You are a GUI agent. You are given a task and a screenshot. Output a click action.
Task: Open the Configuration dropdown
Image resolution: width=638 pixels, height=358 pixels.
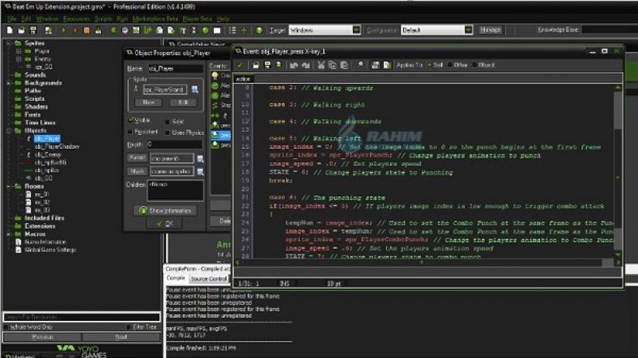click(470, 30)
